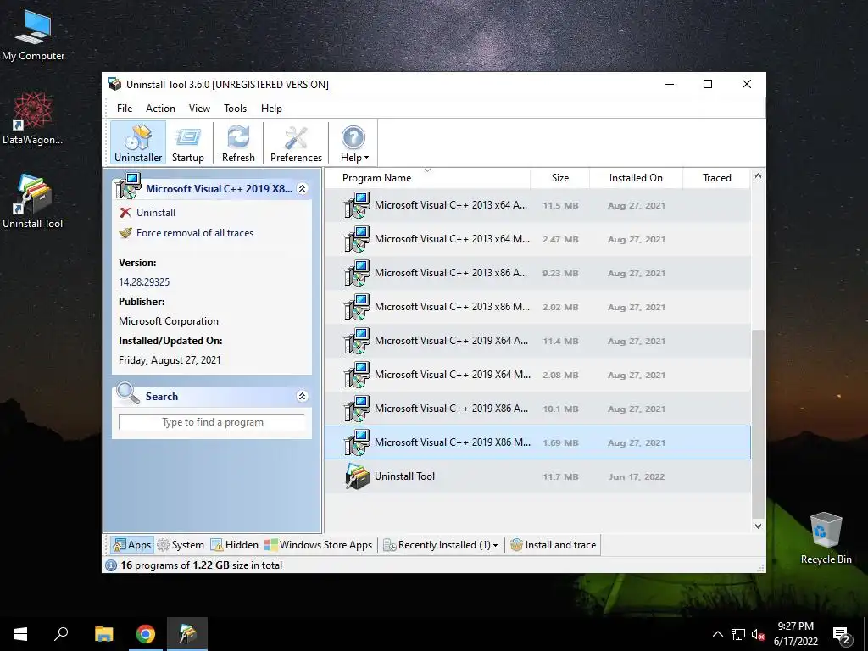Open the View menu
This screenshot has width=868, height=651.
(x=199, y=108)
